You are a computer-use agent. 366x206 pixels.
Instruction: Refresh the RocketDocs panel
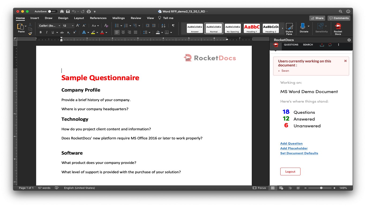pyautogui.click(x=330, y=45)
